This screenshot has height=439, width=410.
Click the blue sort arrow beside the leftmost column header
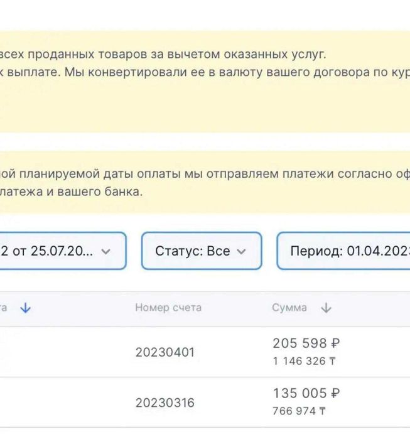tap(26, 308)
